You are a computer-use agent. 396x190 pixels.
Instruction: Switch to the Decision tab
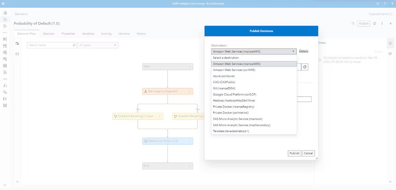tap(49, 34)
